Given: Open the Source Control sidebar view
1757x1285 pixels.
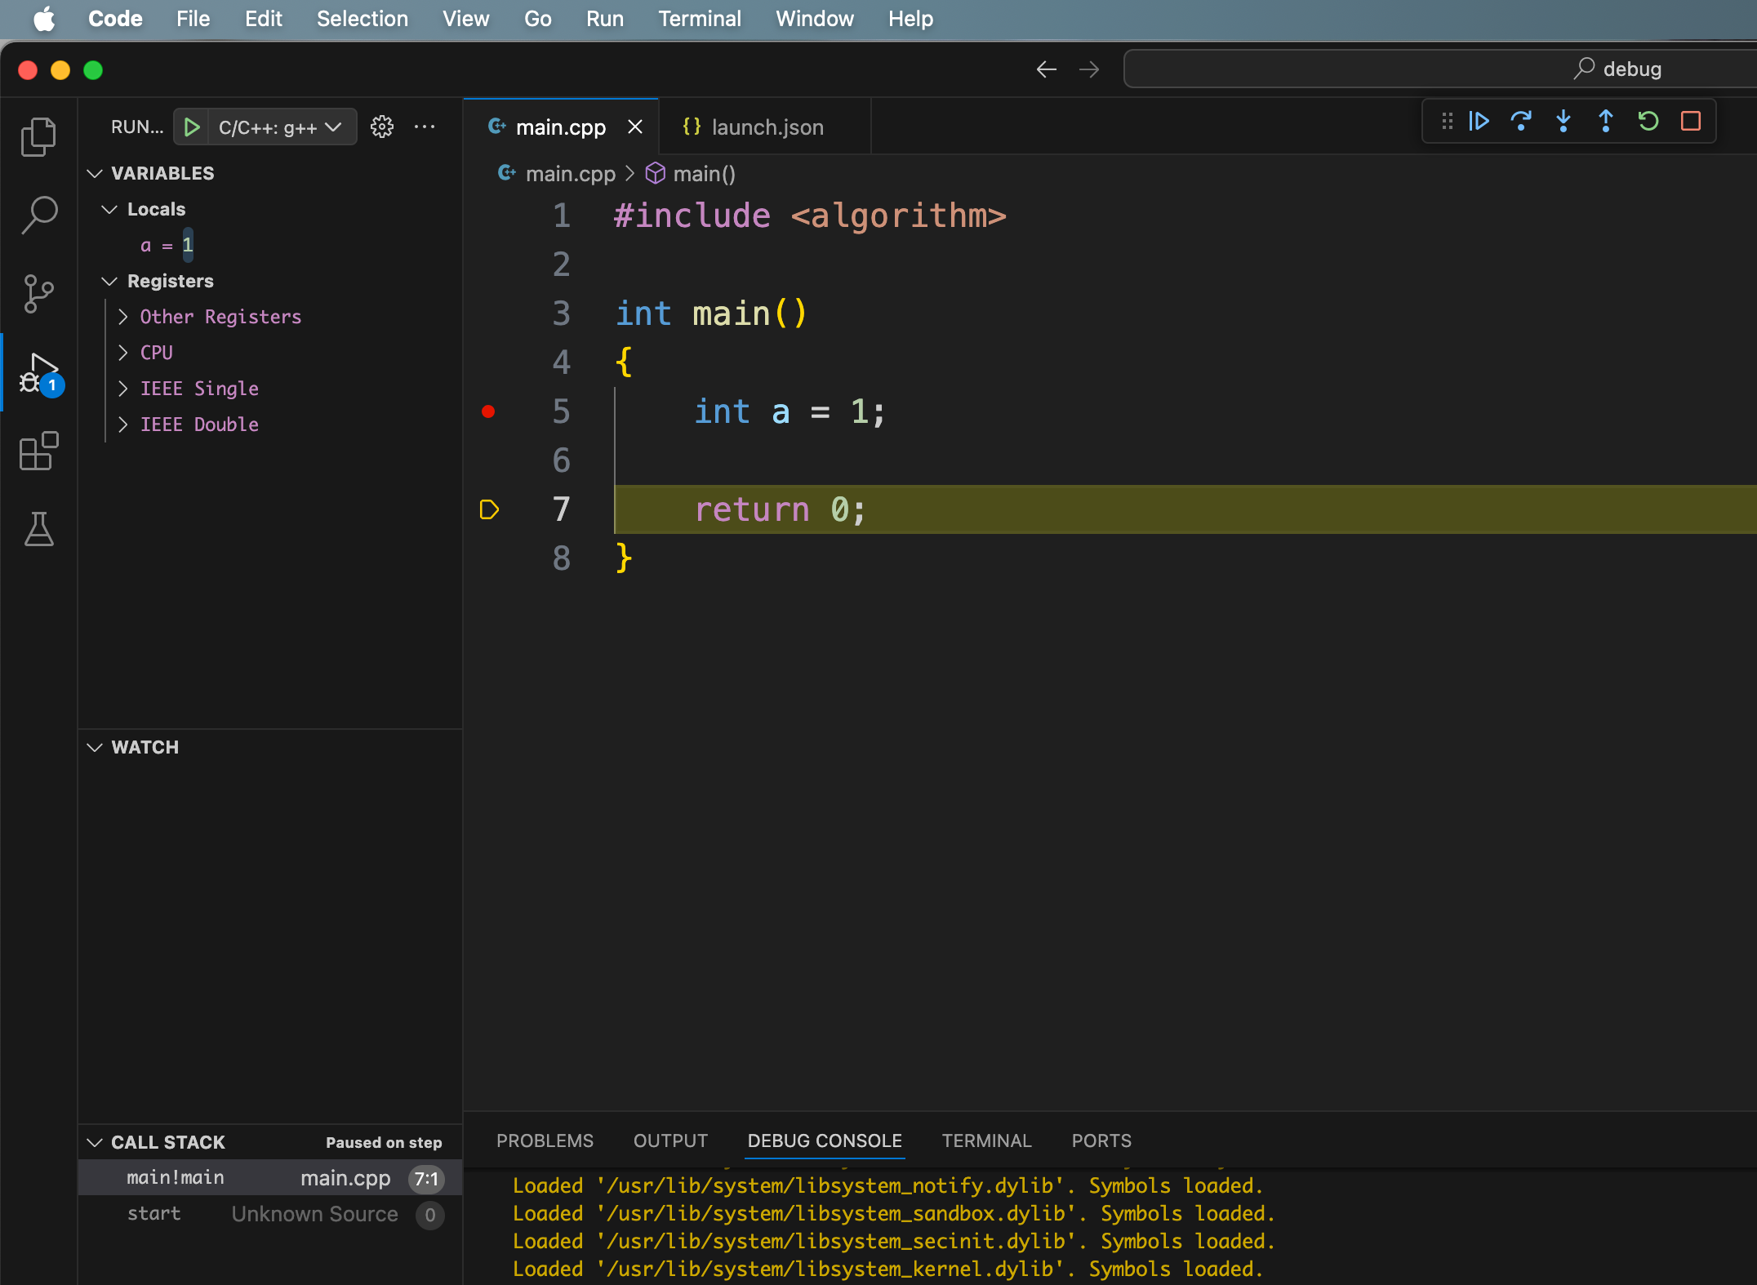Looking at the screenshot, I should [x=38, y=294].
